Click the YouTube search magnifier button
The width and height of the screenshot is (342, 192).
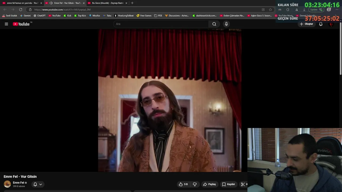pos(214,24)
